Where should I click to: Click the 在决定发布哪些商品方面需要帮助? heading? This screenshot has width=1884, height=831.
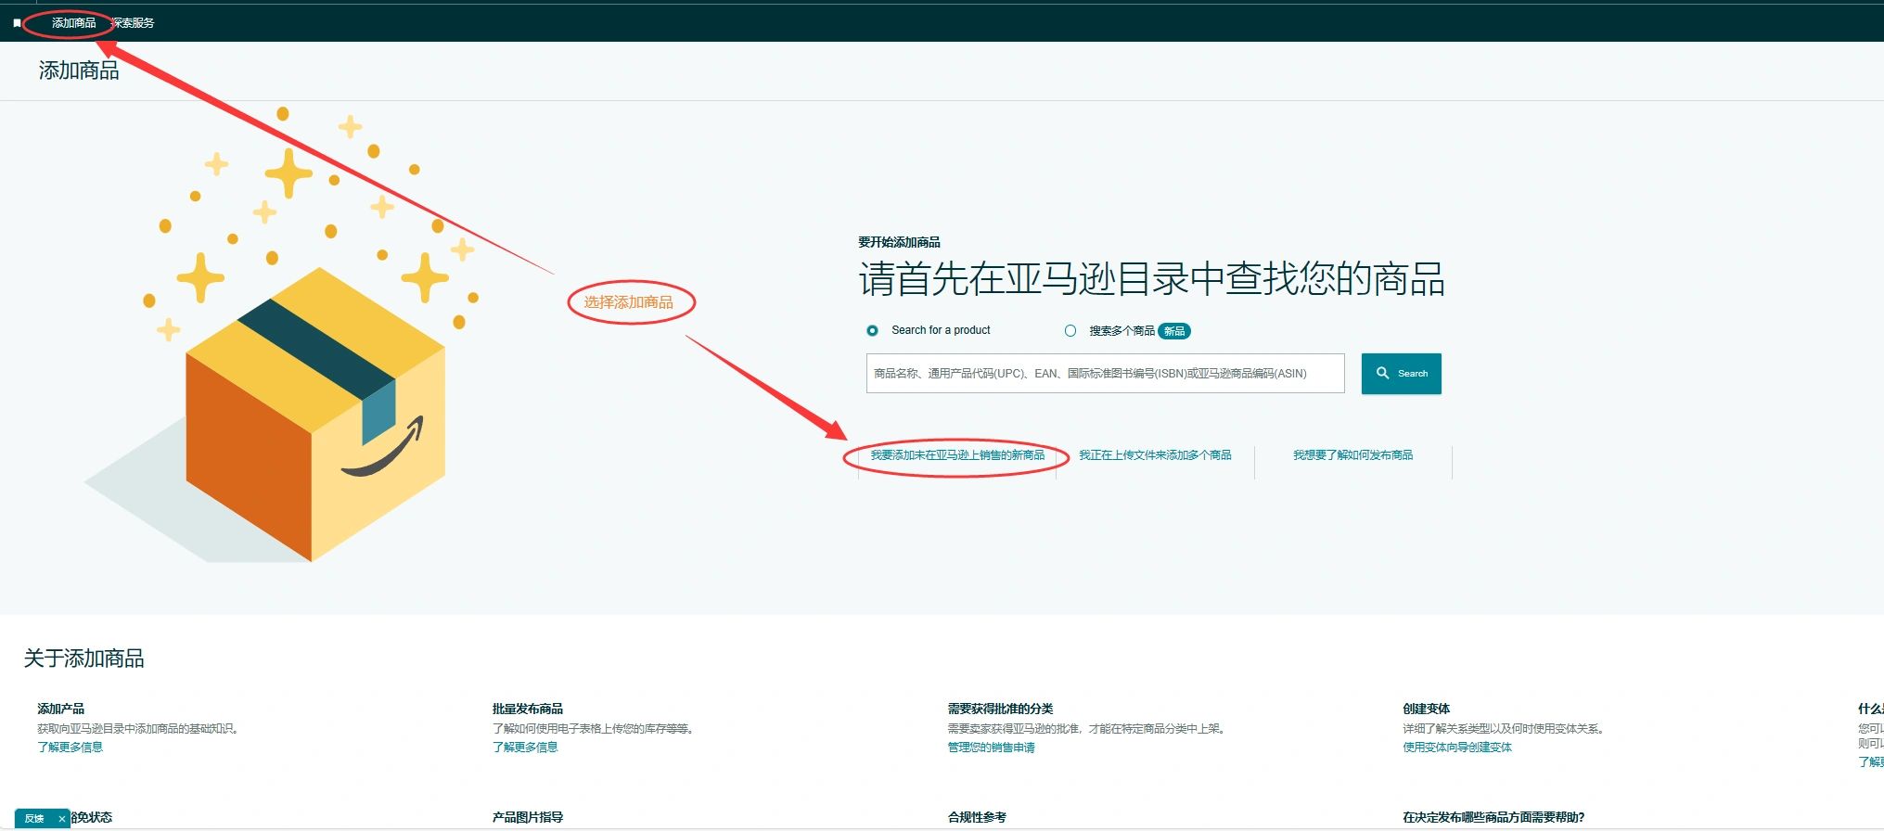(x=1493, y=817)
